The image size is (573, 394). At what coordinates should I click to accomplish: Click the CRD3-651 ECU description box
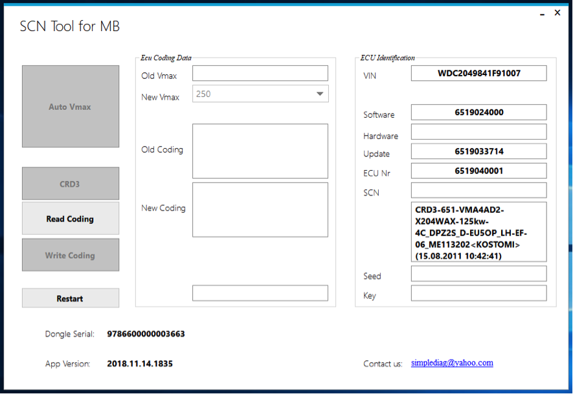pyautogui.click(x=478, y=232)
